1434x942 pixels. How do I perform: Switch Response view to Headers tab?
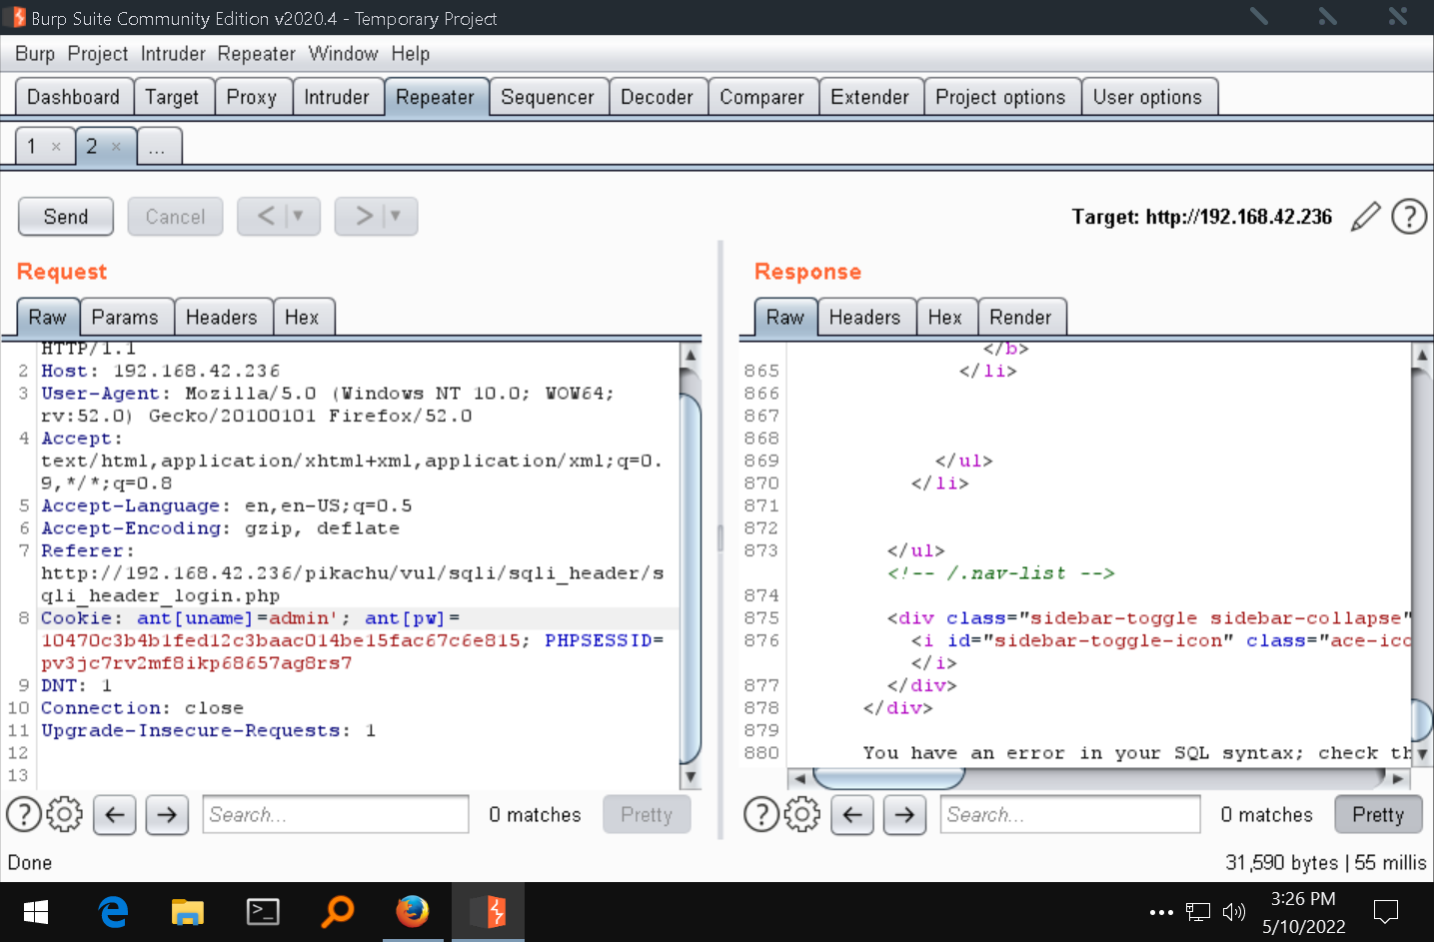coord(865,318)
